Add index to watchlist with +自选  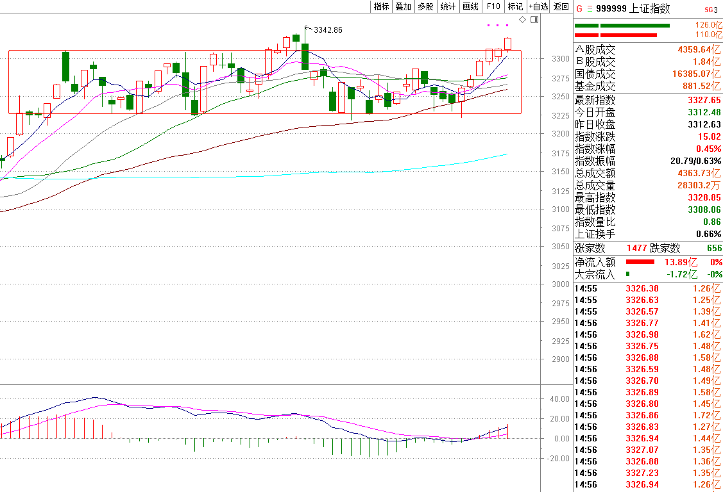tap(539, 6)
